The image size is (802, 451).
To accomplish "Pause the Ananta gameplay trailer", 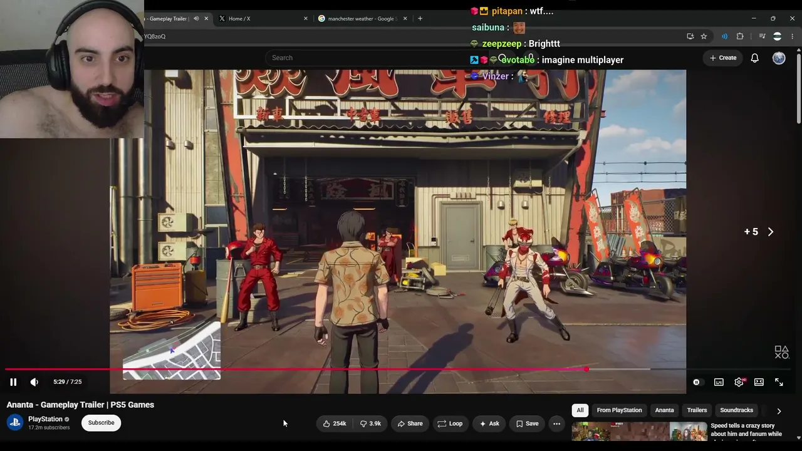I will point(13,382).
